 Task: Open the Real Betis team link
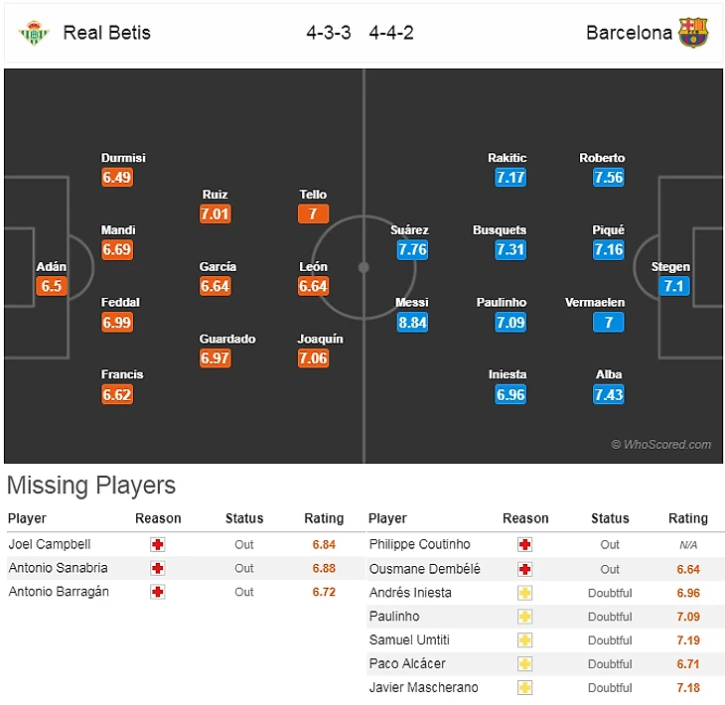tap(107, 33)
